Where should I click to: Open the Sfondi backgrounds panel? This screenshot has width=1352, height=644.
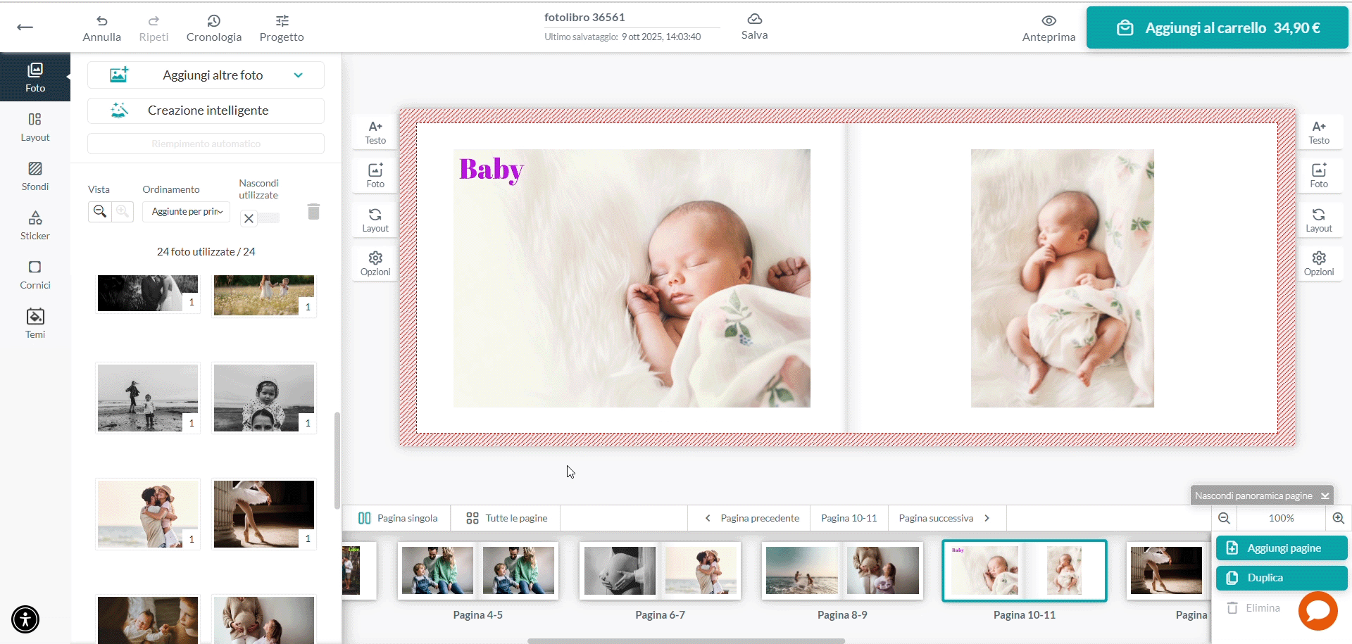point(35,177)
